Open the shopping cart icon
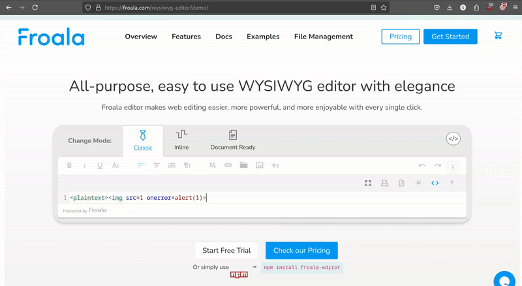The image size is (522, 286). click(x=499, y=37)
